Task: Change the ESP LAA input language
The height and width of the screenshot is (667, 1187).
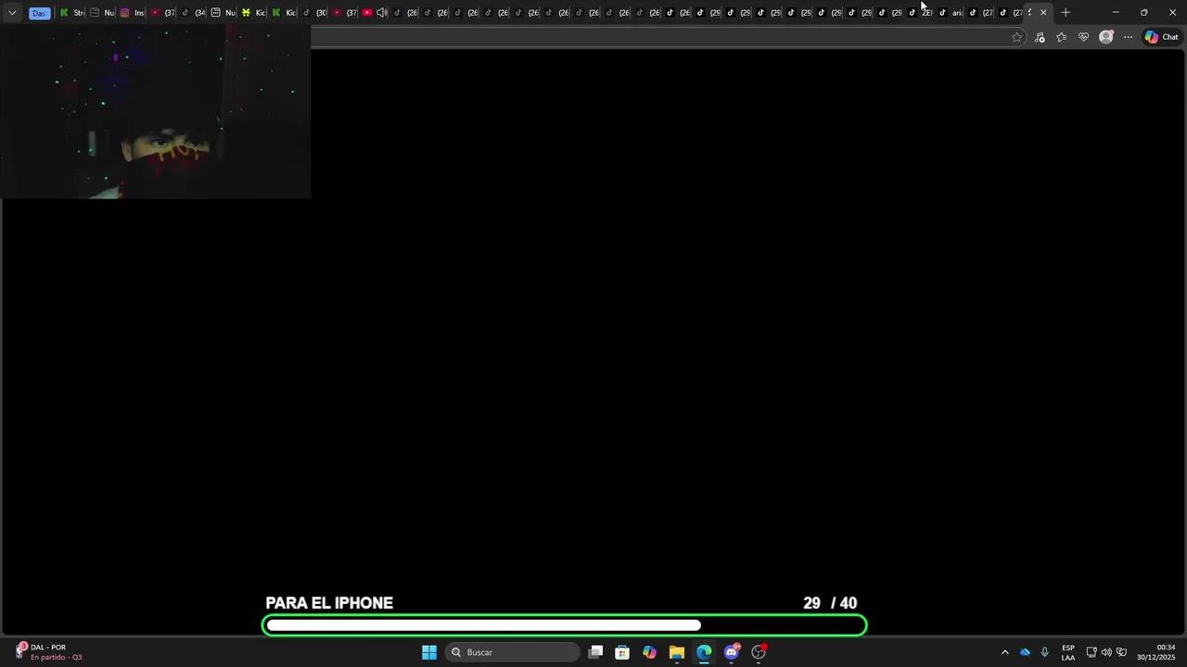Action: click(1068, 652)
